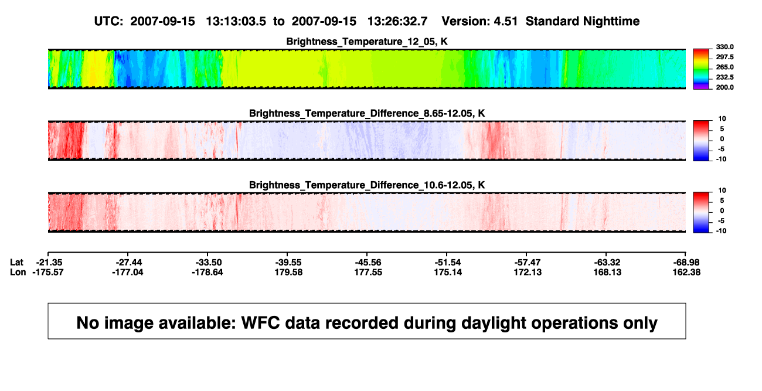The height and width of the screenshot is (391, 762).
Task: Click the 'UTC:' label in the header
Action: (x=109, y=21)
